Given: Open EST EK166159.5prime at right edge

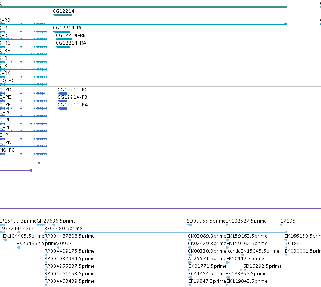Looking at the screenshot, I should click(303, 236).
